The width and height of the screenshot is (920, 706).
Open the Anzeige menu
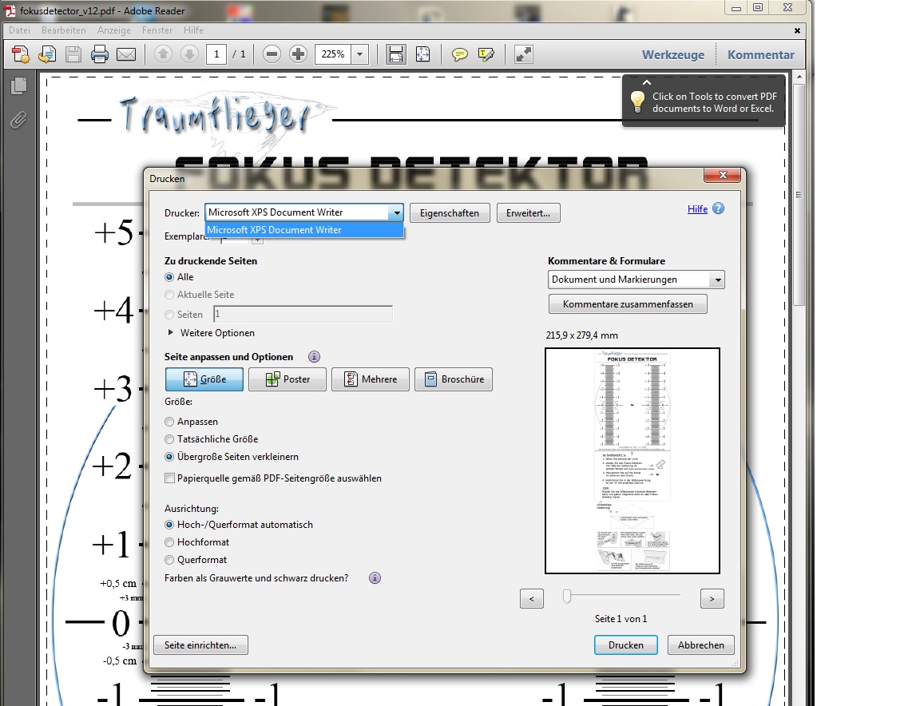pos(114,30)
